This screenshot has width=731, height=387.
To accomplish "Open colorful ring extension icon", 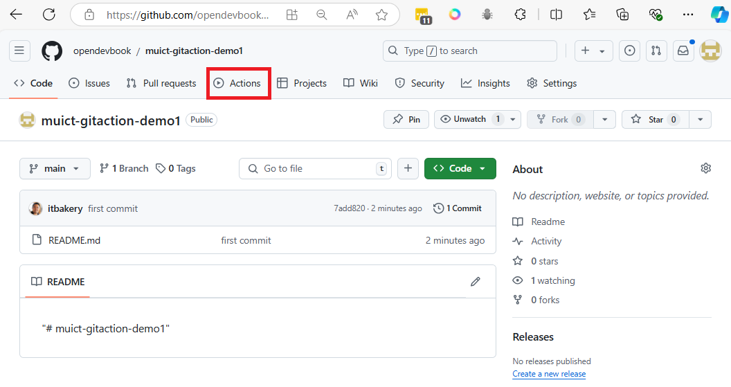I will (455, 15).
